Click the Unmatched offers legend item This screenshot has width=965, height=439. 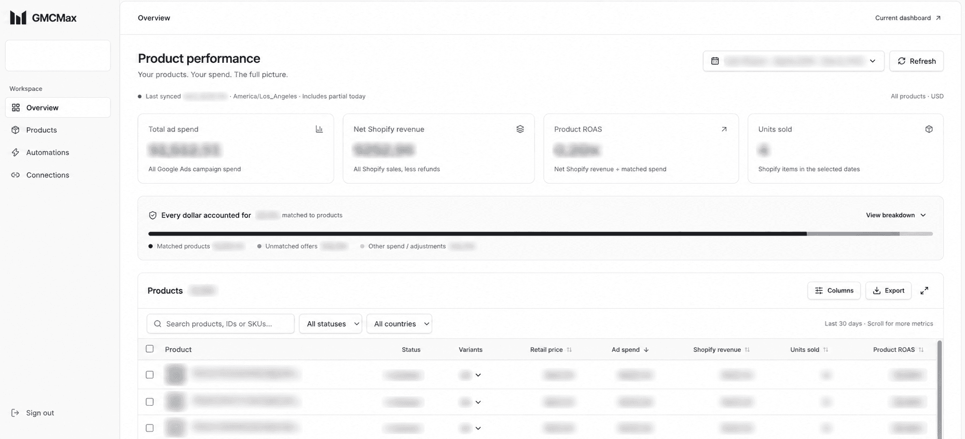(302, 246)
